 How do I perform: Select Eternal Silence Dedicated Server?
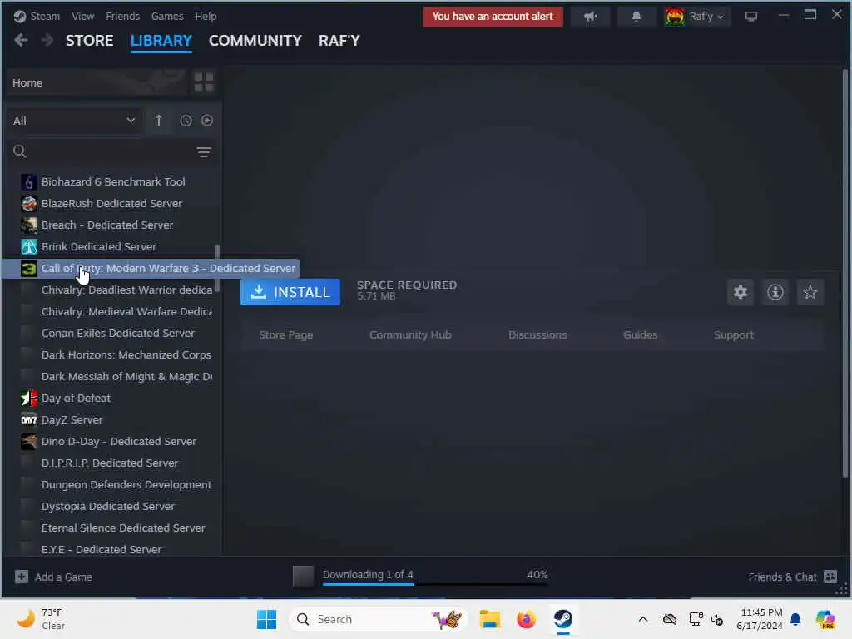123,528
